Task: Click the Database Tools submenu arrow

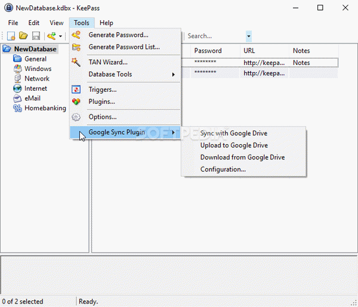Action: [174, 75]
